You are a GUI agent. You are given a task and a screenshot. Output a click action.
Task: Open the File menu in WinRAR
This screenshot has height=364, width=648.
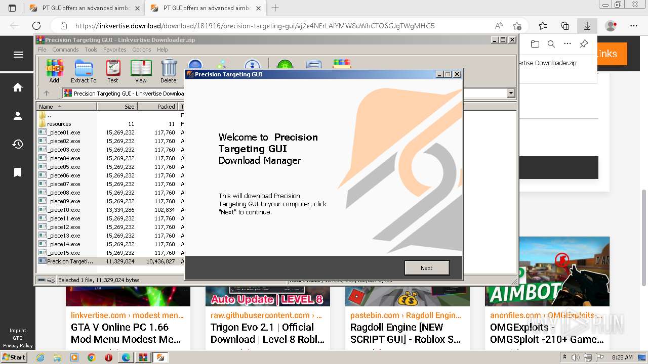[42, 50]
